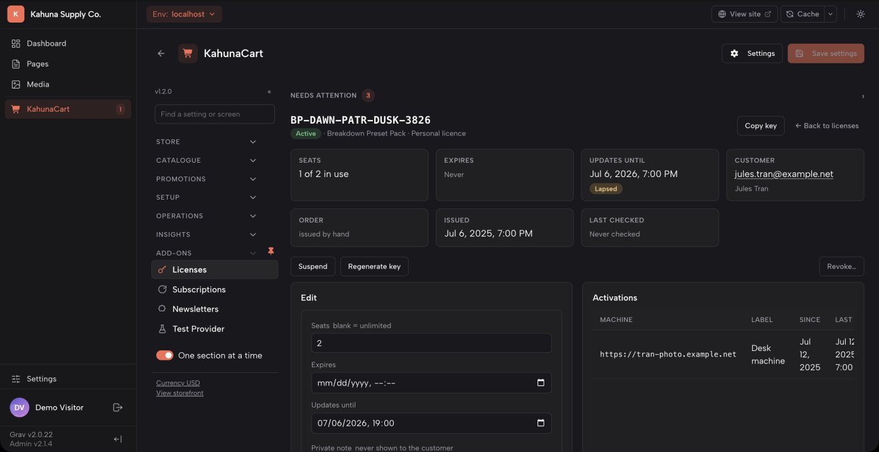Screen dimensions: 879x452
Task: Toggle the light/dark theme sun icon
Action: click(861, 14)
